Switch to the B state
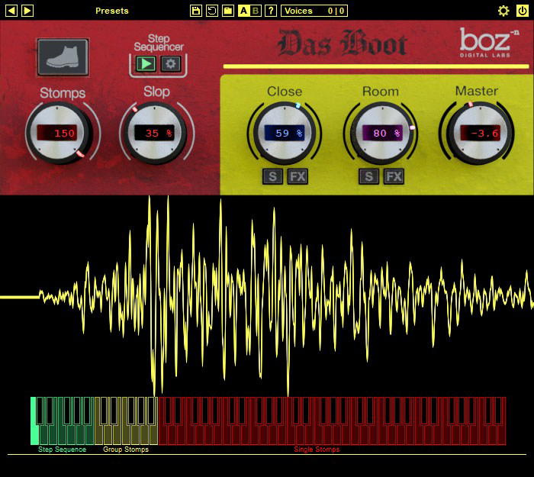The width and height of the screenshot is (534, 477). coord(256,11)
